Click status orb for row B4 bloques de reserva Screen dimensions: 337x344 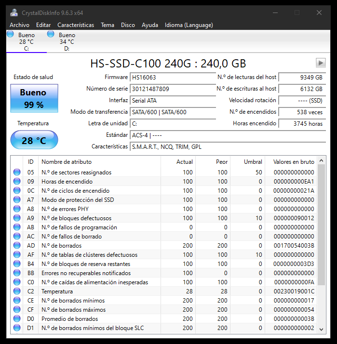coord(17,264)
